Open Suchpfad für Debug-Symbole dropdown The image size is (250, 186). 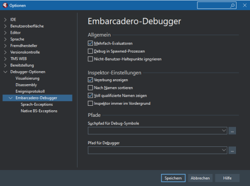tap(224, 130)
